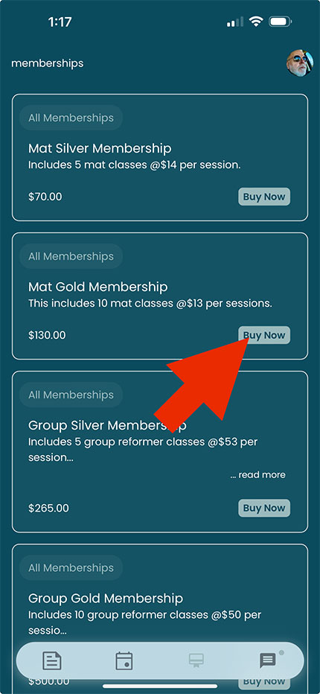Open the Mat Silver Membership title
Viewport: 320px width, 694px height.
point(100,148)
